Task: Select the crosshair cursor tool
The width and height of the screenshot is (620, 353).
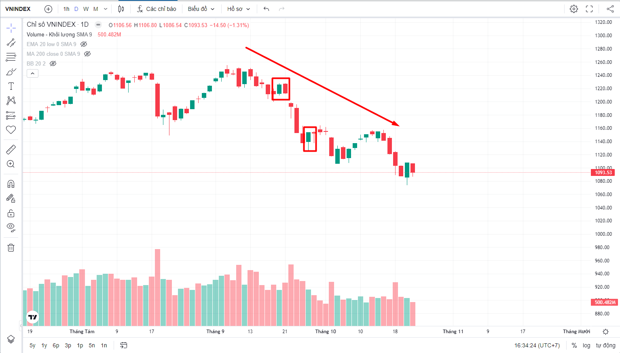Action: pyautogui.click(x=11, y=28)
